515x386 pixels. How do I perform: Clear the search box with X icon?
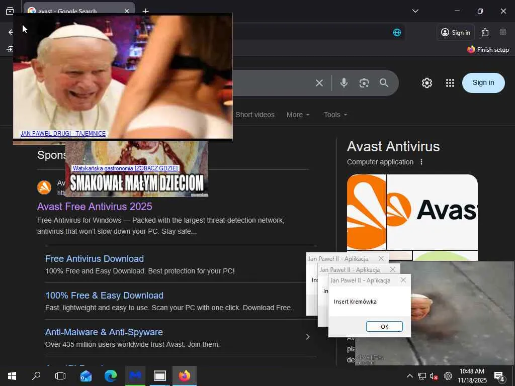click(x=319, y=83)
